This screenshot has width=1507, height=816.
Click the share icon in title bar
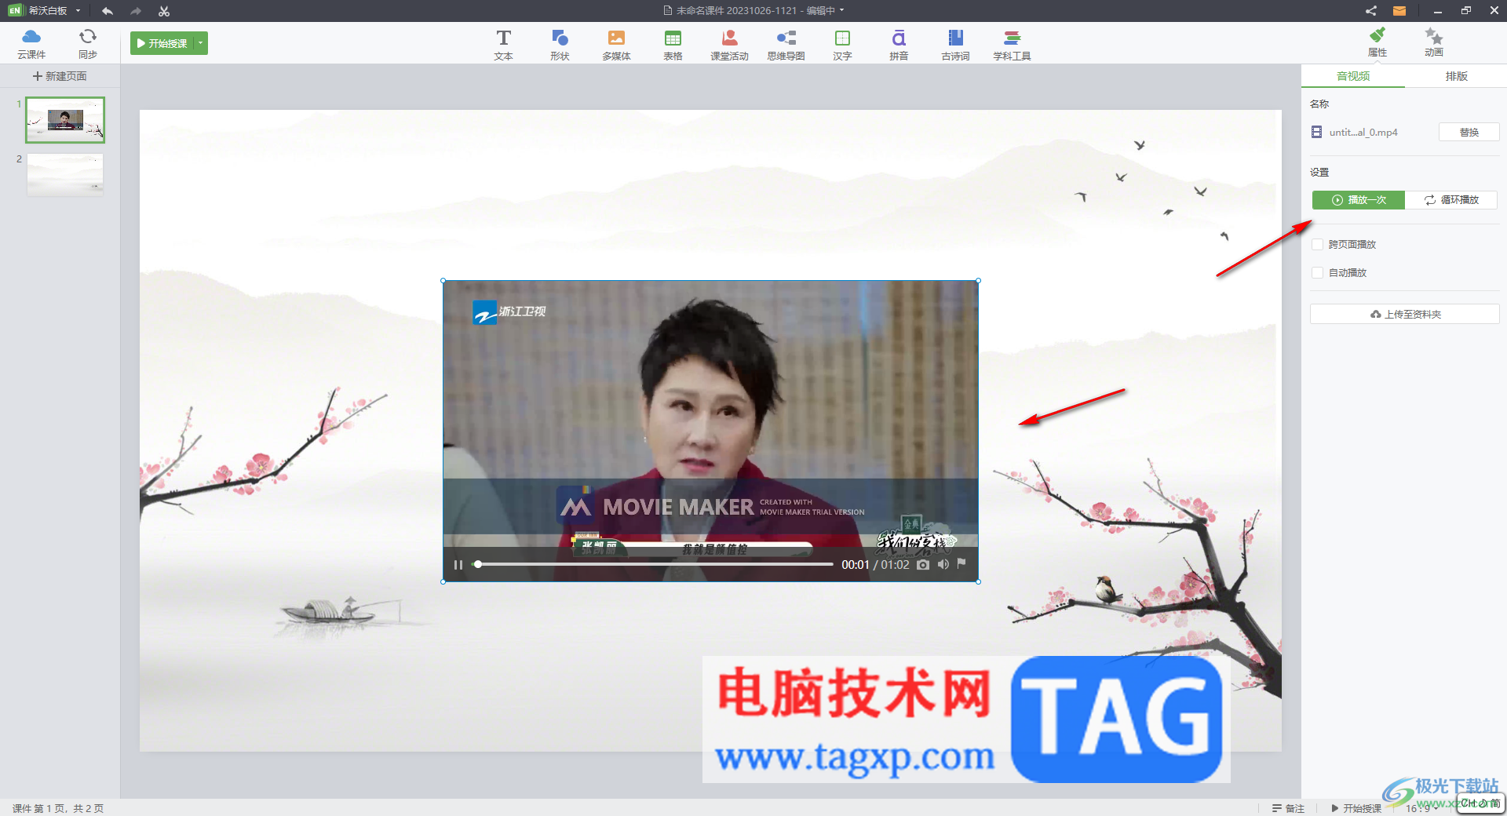coord(1370,11)
